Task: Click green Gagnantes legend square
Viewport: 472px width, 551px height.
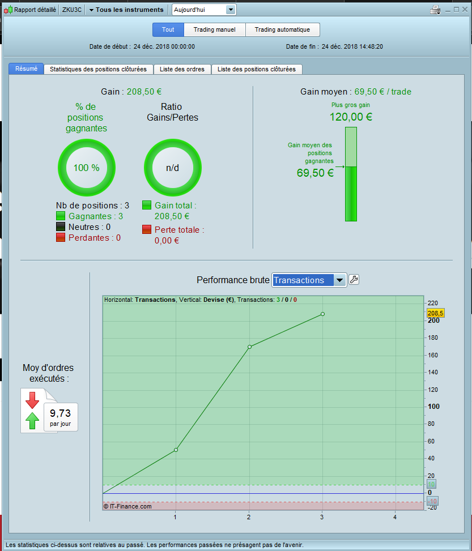Action: (61, 216)
